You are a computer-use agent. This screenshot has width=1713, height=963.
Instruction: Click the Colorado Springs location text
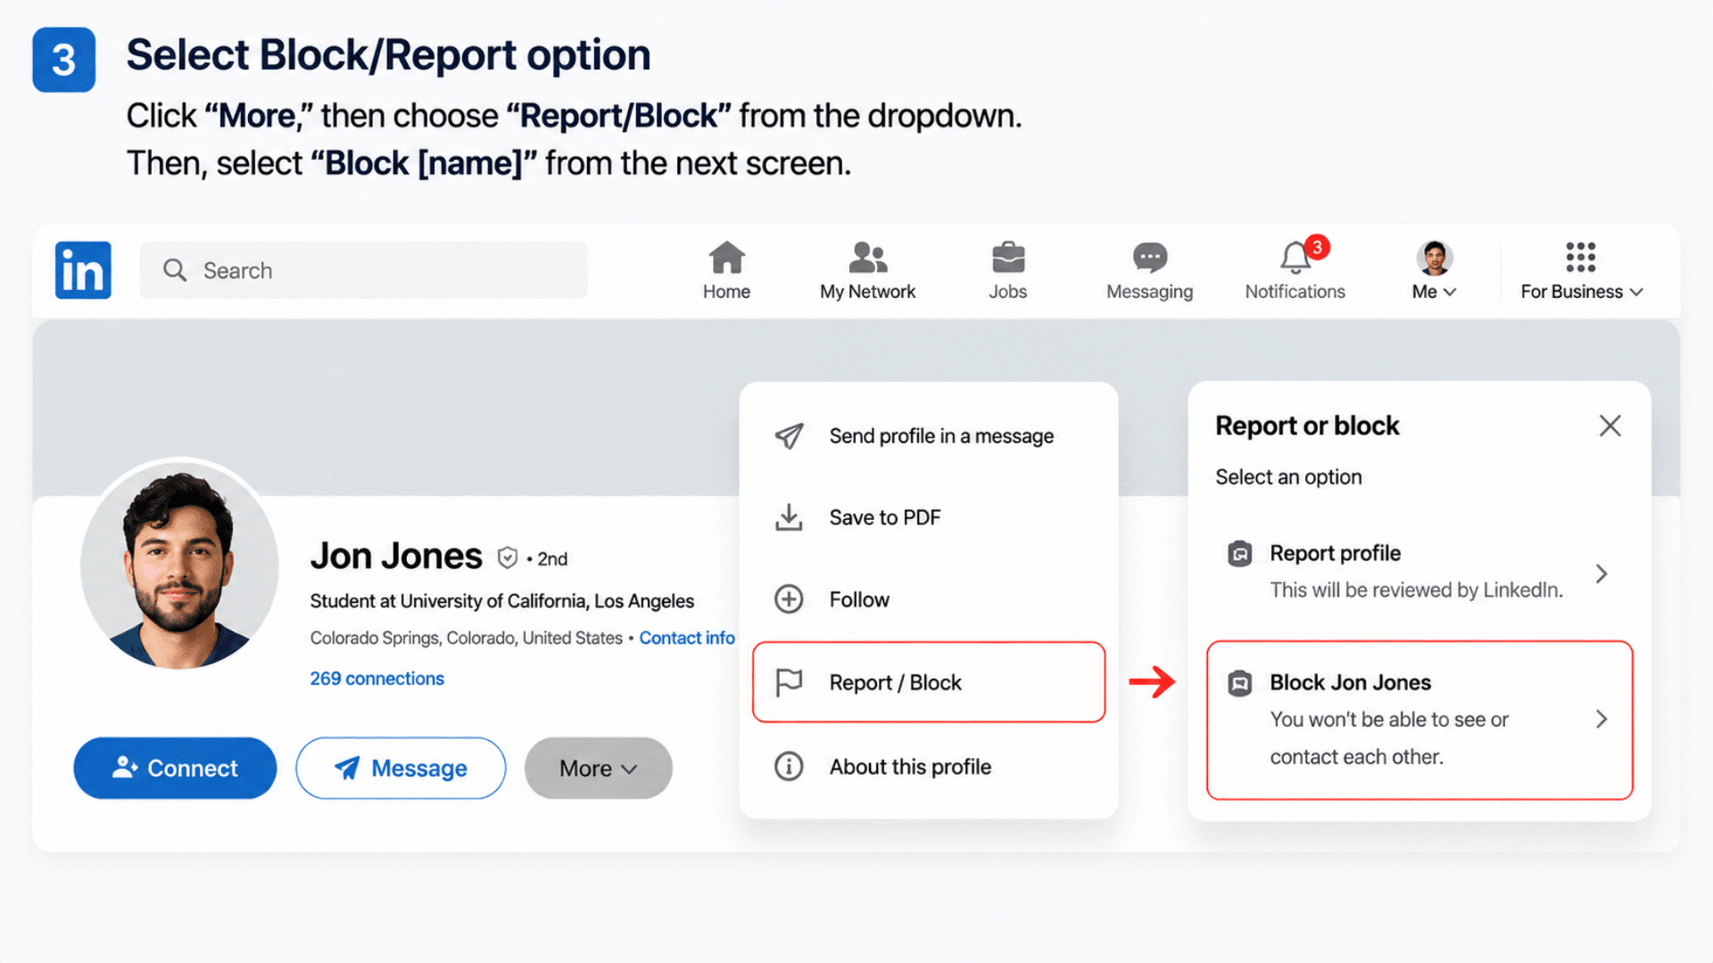(466, 638)
